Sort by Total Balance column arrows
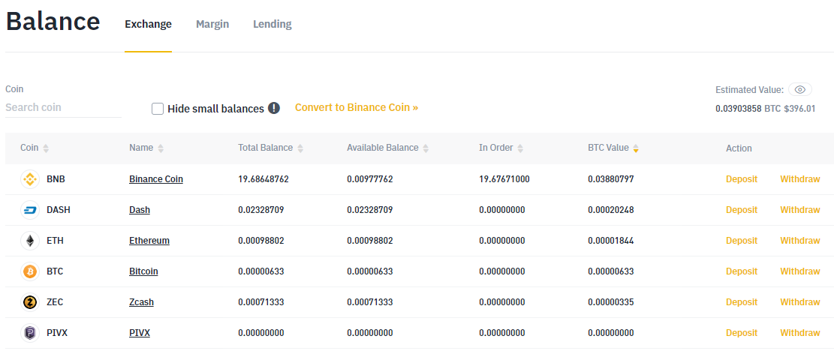 click(x=300, y=148)
